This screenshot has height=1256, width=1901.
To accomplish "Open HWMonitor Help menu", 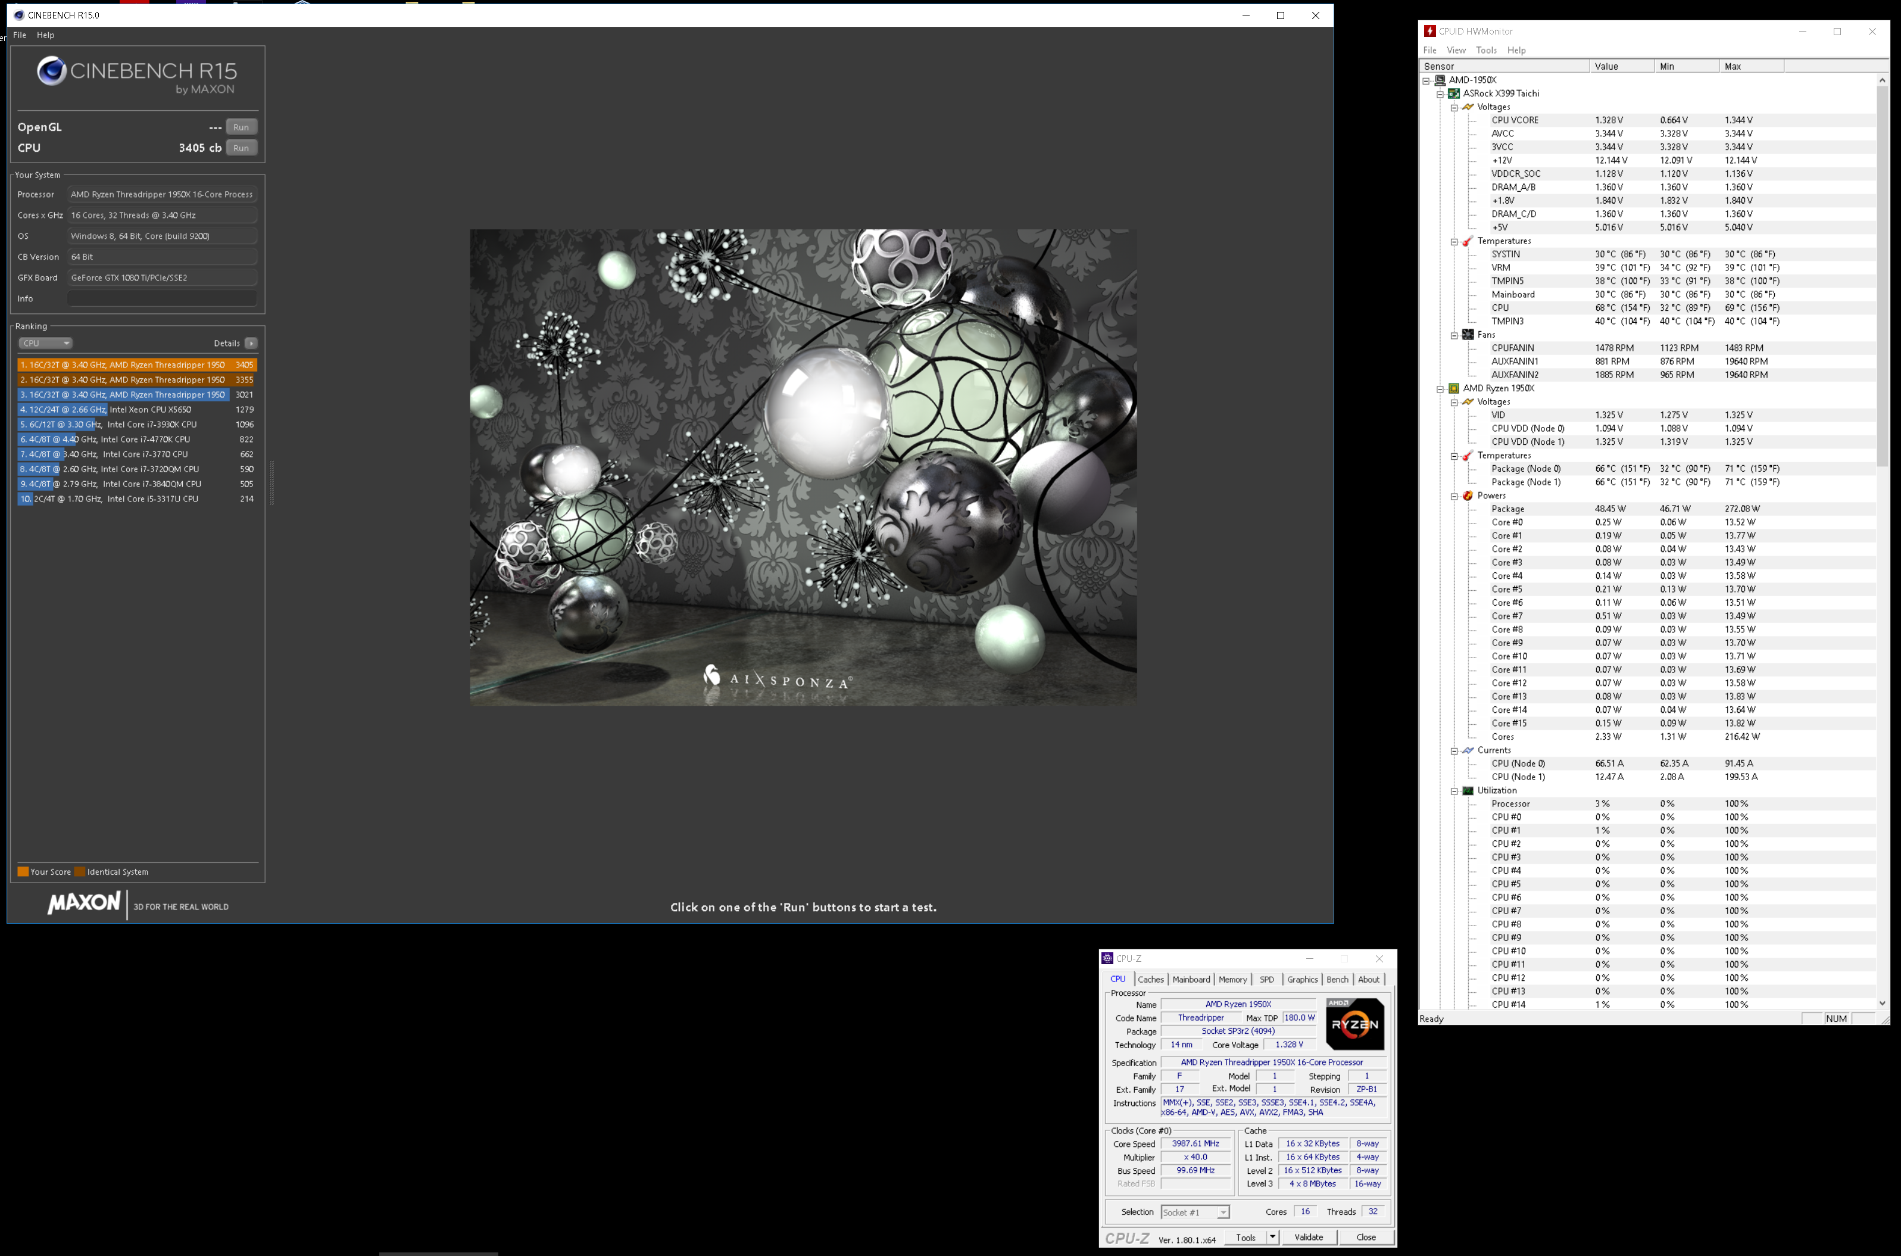I will (1516, 51).
